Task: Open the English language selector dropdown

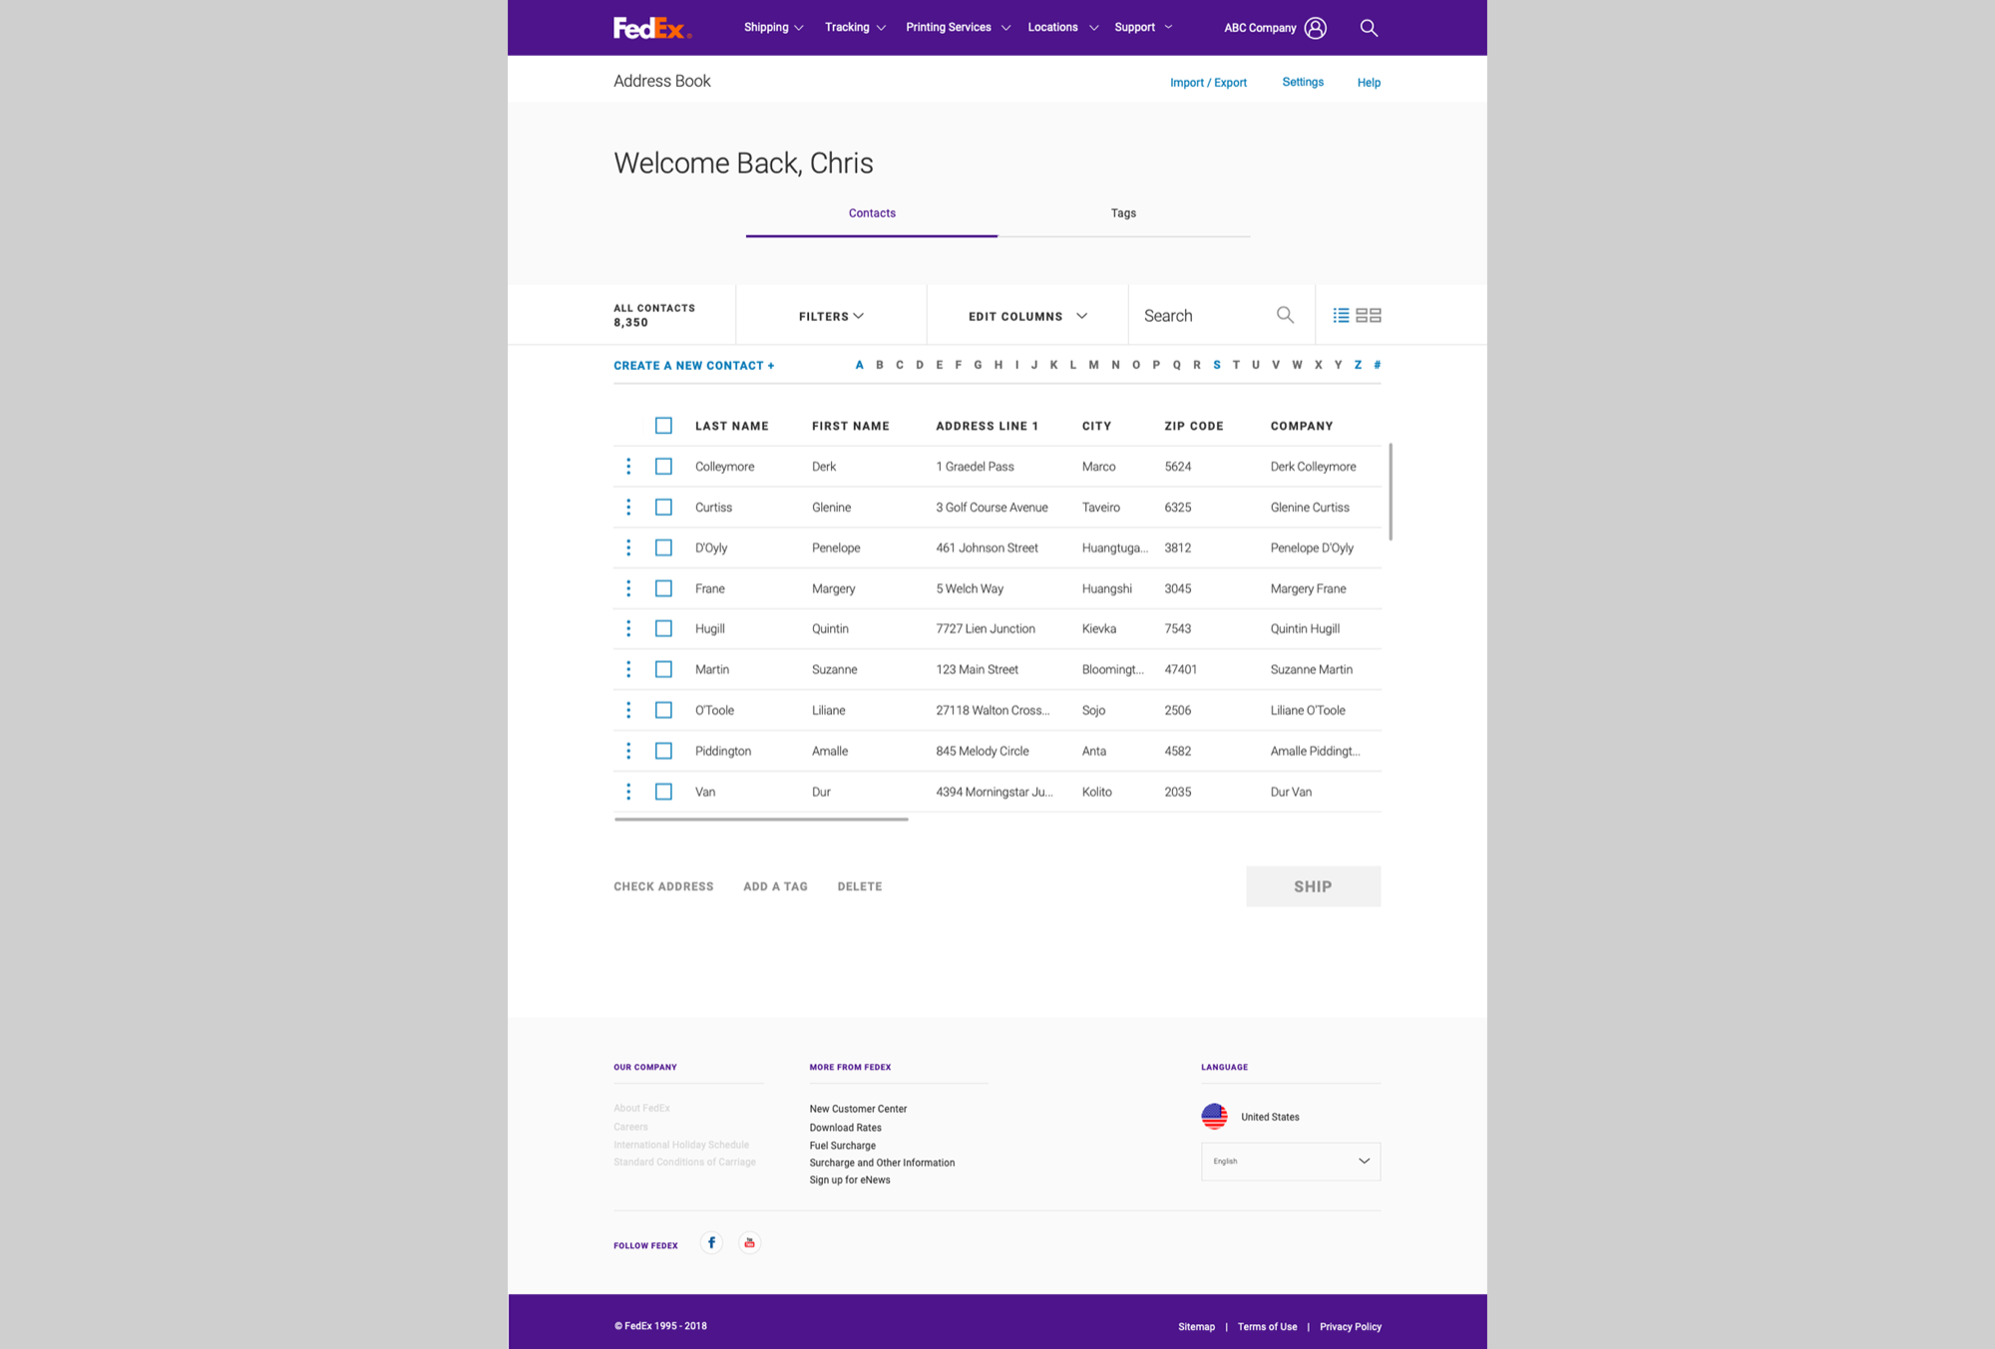Action: (1291, 1161)
